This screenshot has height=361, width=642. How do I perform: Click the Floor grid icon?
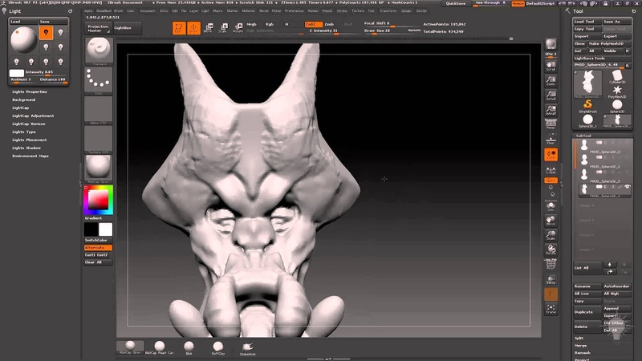(x=551, y=140)
